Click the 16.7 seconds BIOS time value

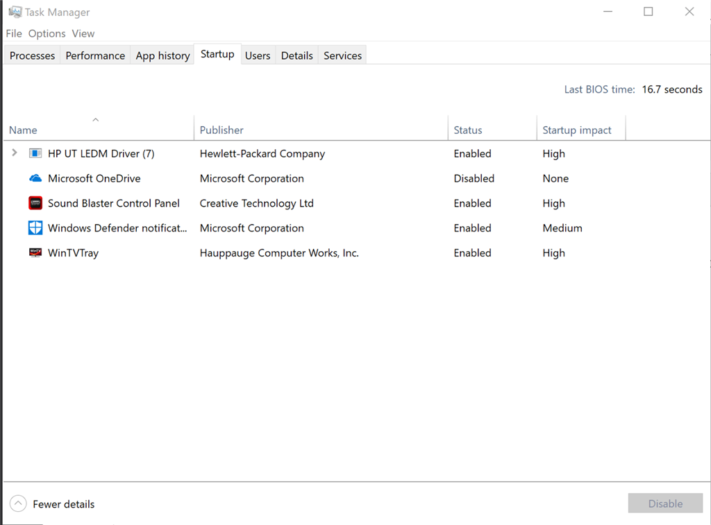(672, 89)
